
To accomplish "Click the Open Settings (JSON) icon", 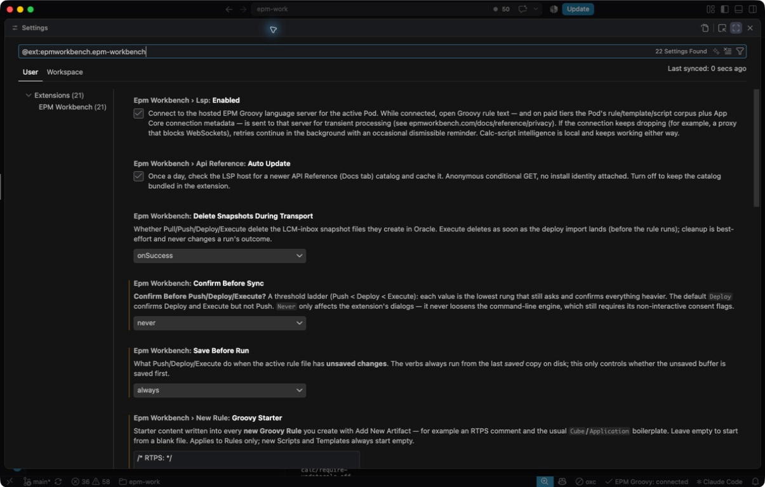I will click(x=705, y=28).
